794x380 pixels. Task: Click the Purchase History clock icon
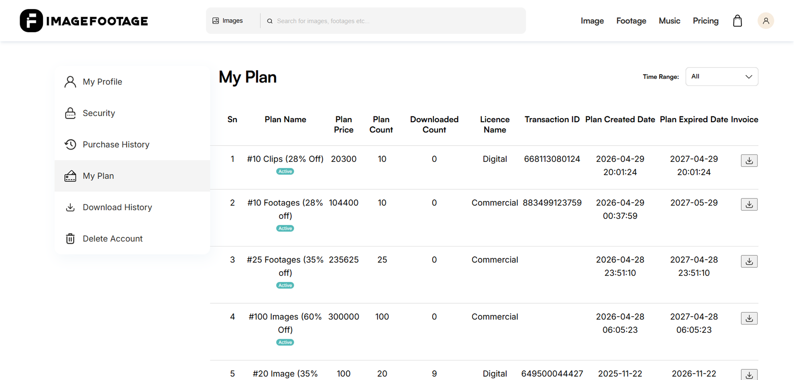tap(70, 144)
